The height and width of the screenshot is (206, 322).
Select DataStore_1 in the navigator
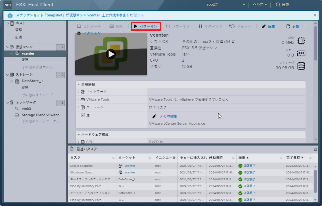[32, 81]
